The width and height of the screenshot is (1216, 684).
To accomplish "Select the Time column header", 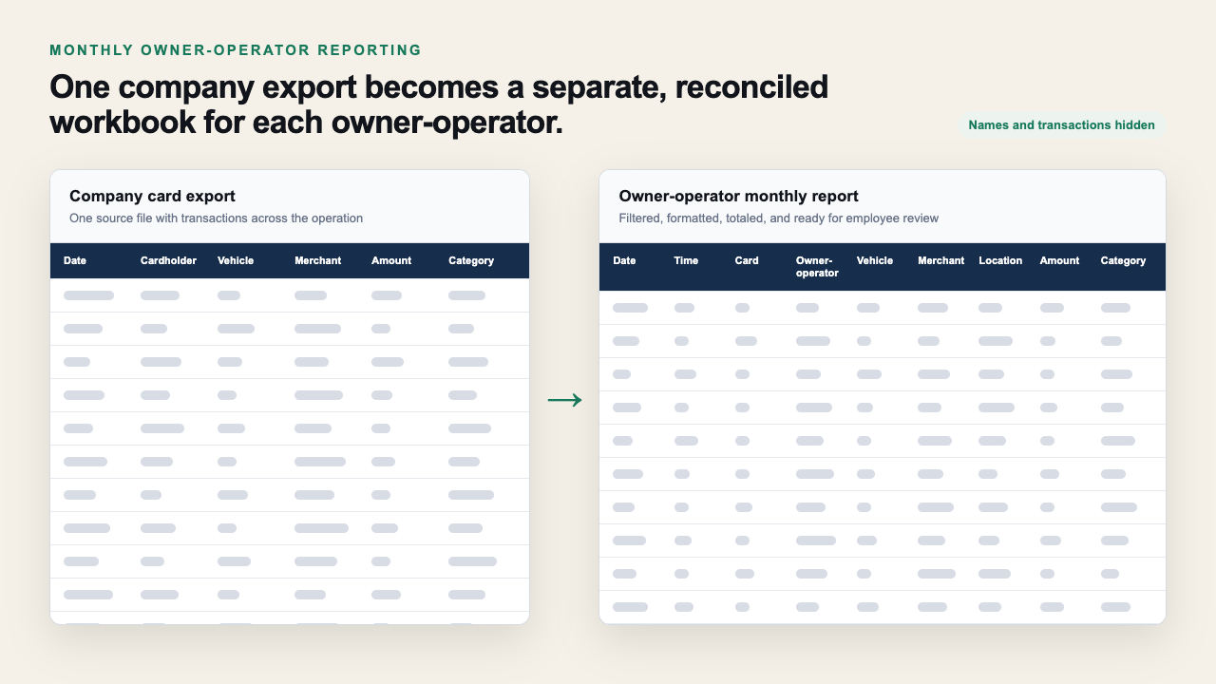I will 686,260.
